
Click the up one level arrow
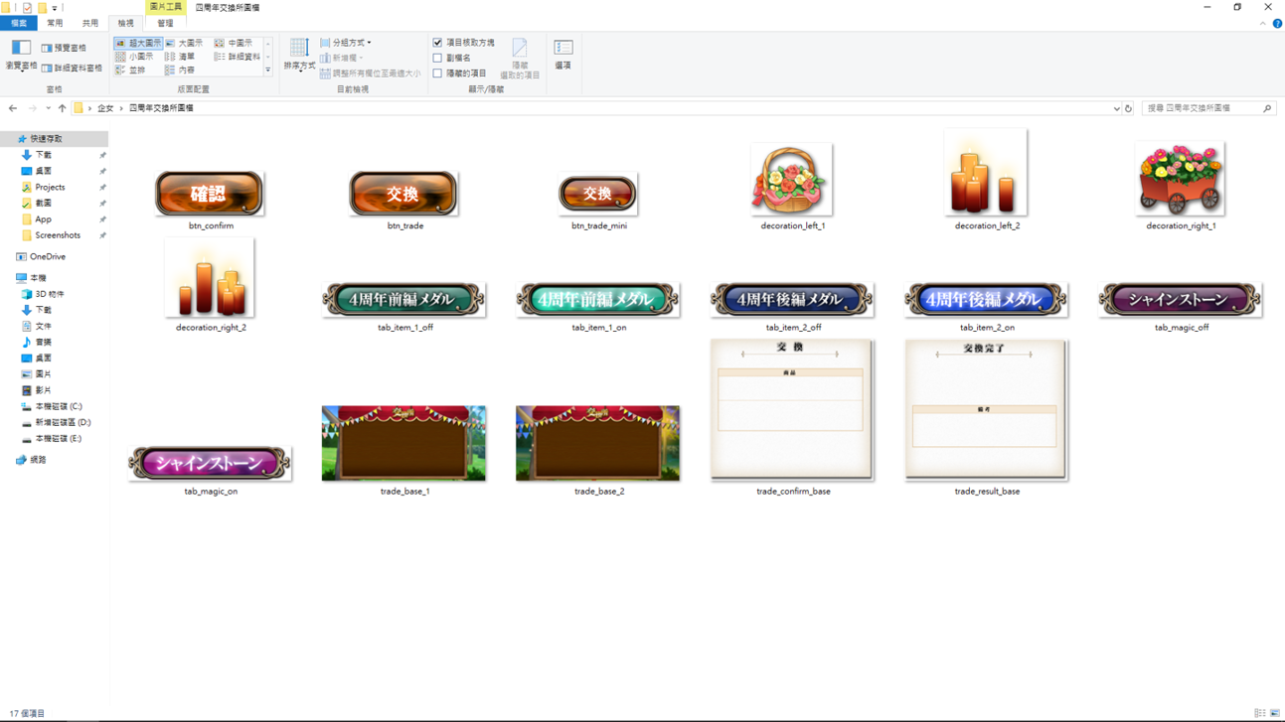62,108
